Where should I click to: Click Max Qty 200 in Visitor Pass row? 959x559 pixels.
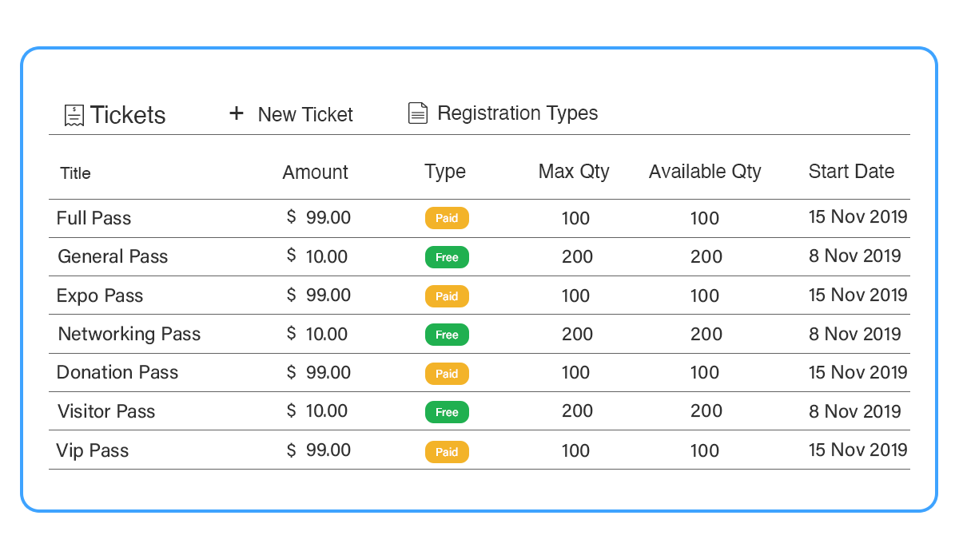(x=577, y=411)
